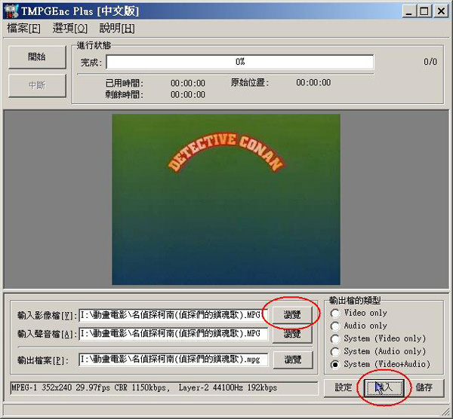
Task: Browse for the output file (輸出檔案)
Action: (x=293, y=359)
